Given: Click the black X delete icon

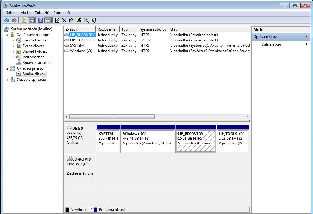Looking at the screenshot, I should (64, 20).
